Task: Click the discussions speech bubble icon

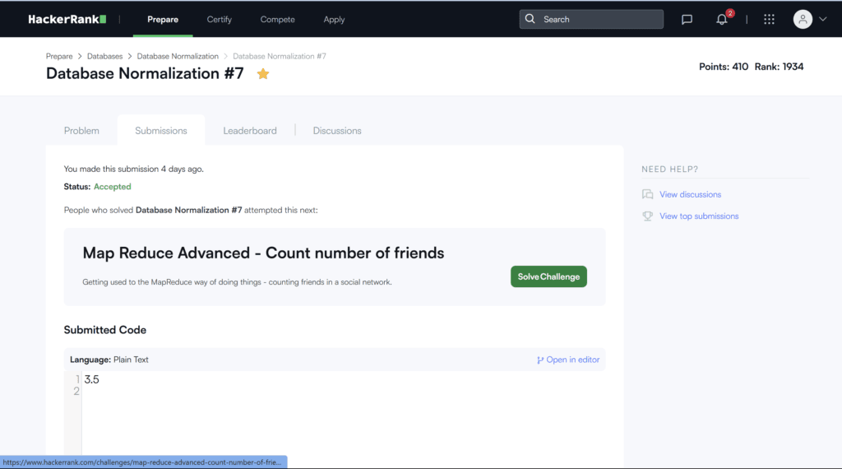Action: click(x=648, y=194)
